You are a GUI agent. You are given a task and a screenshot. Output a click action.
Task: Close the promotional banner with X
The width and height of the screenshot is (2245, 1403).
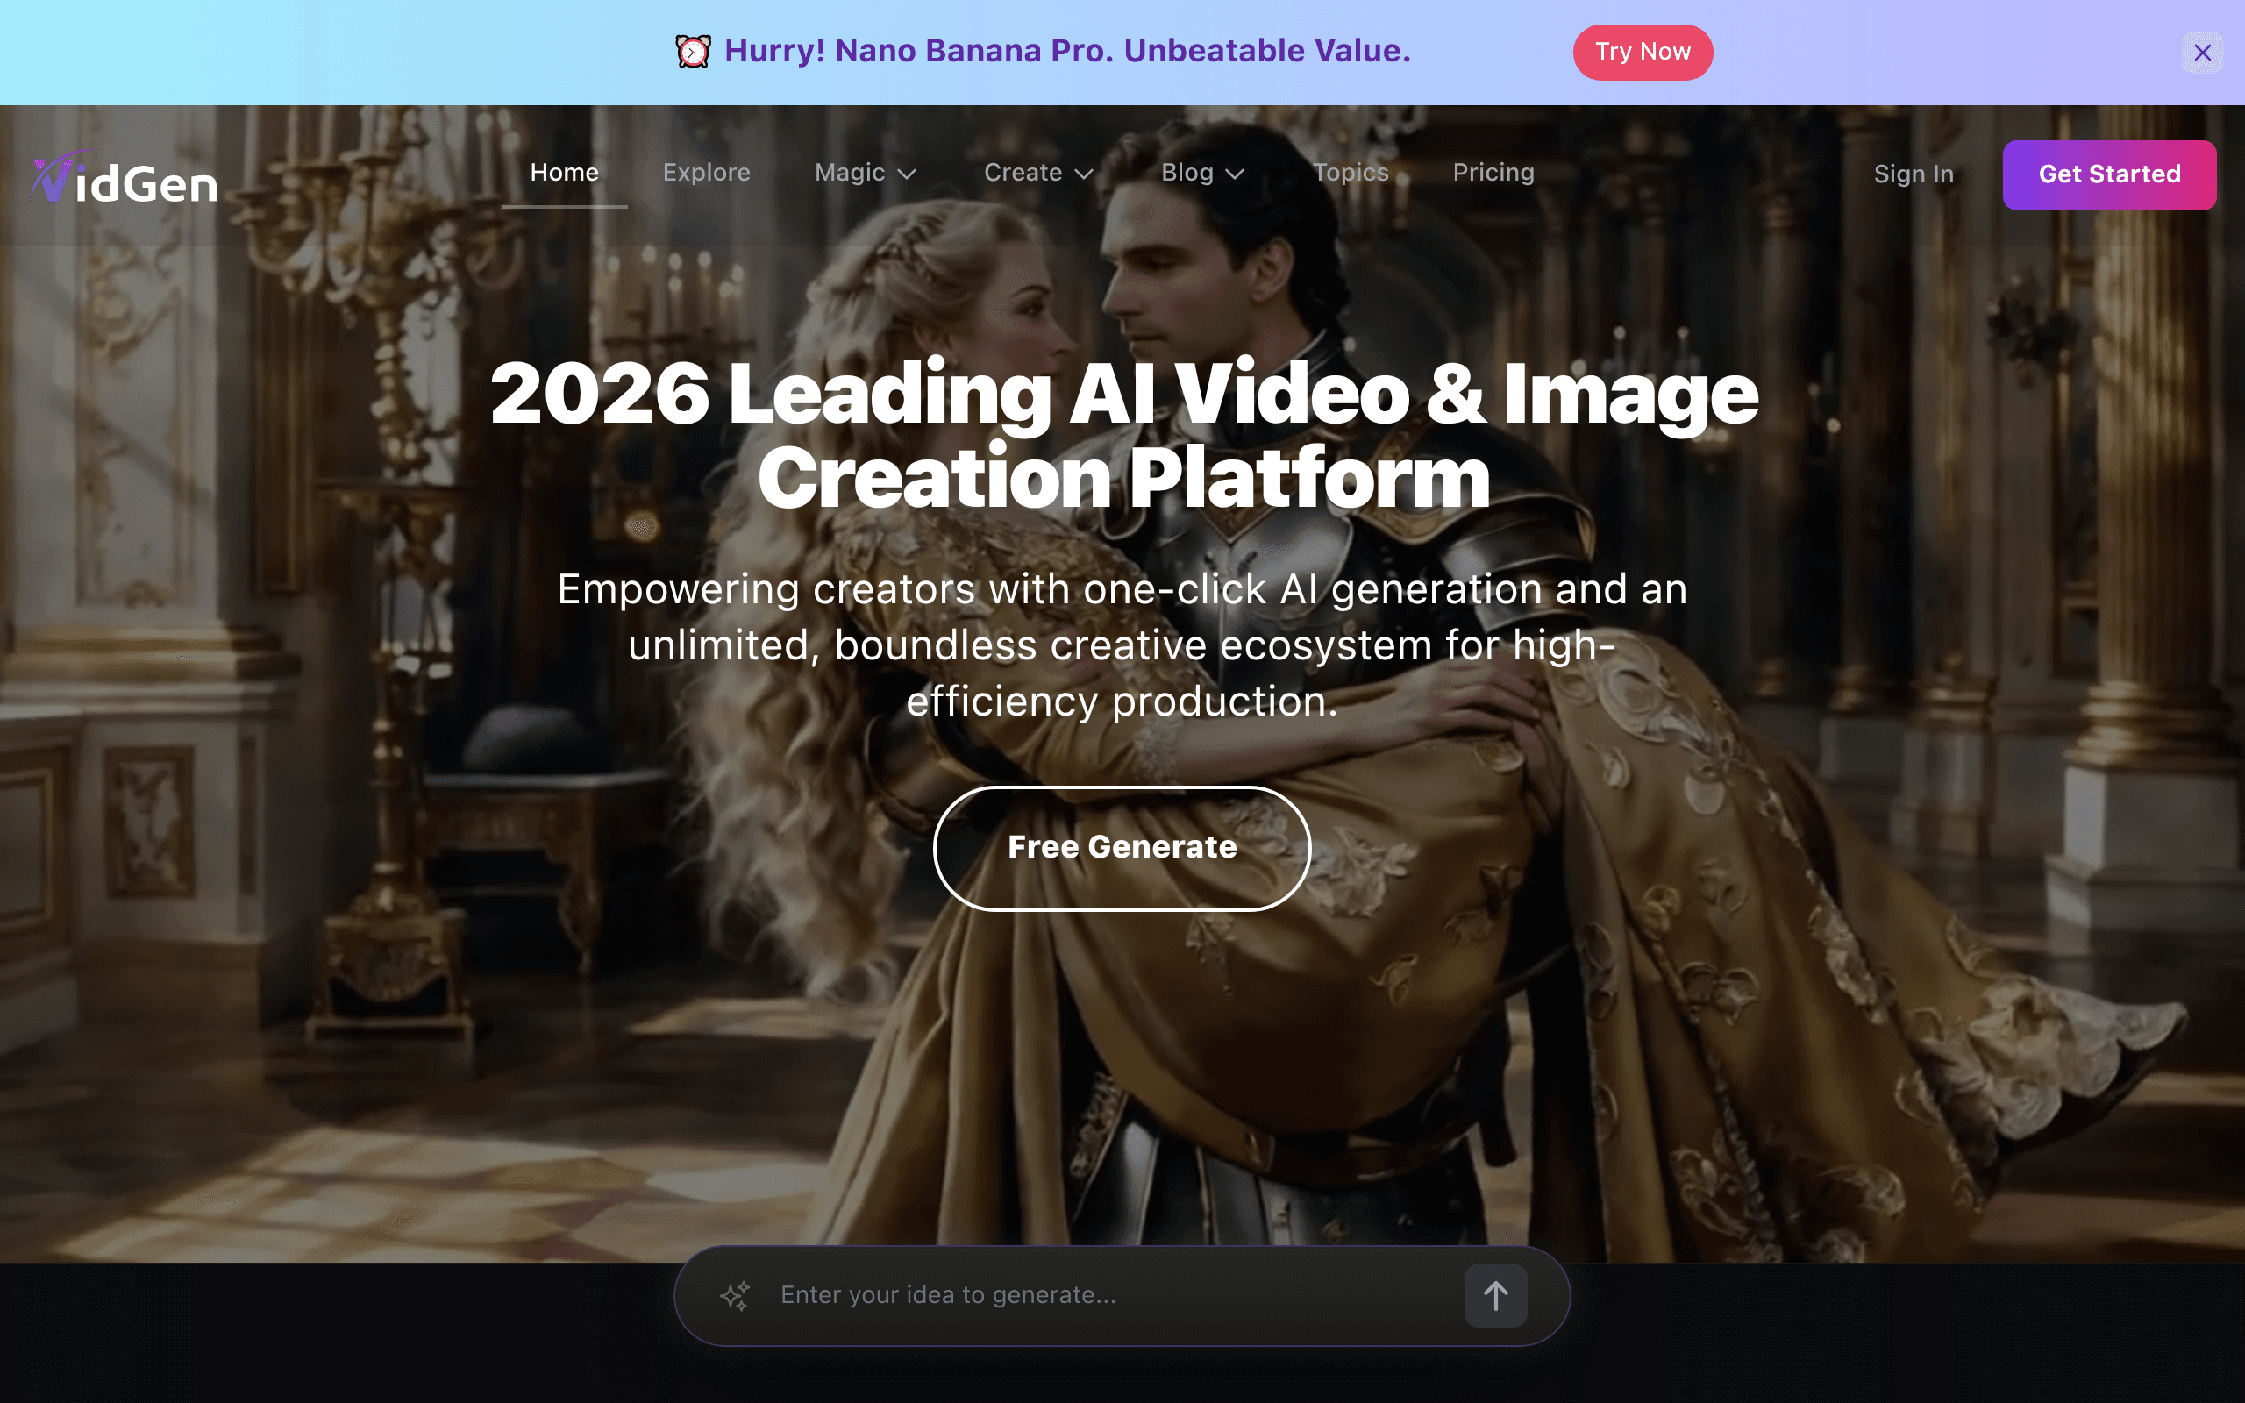pyautogui.click(x=2202, y=53)
